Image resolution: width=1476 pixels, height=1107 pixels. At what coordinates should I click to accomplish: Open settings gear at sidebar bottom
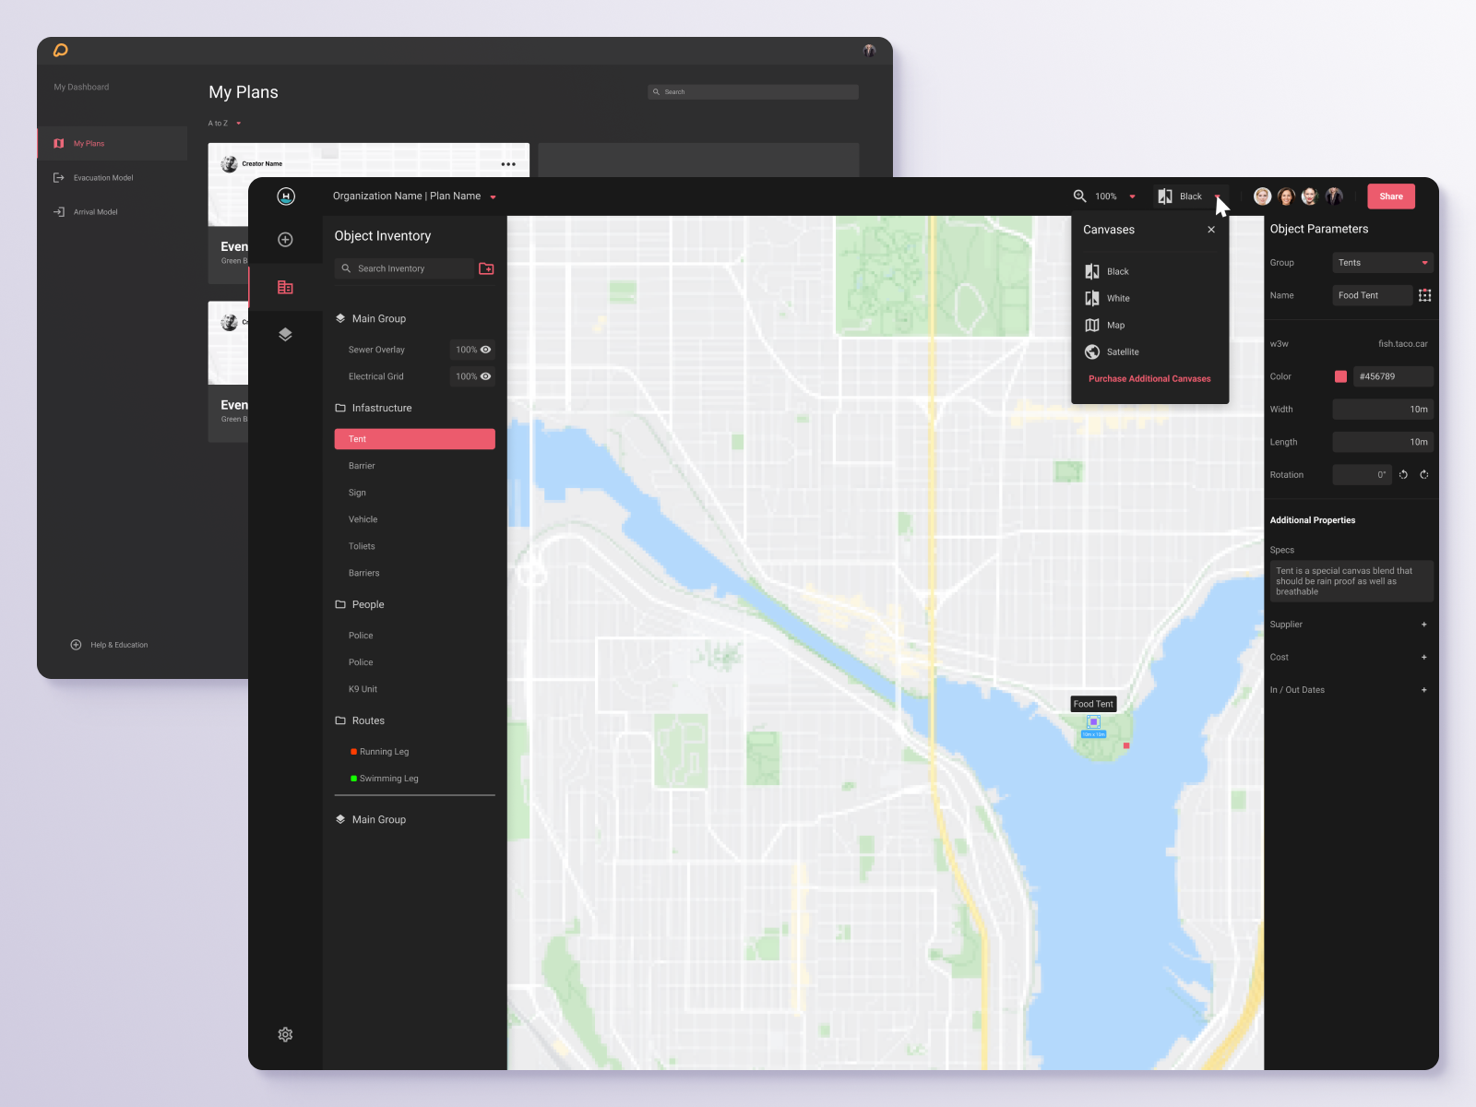[x=285, y=1034]
